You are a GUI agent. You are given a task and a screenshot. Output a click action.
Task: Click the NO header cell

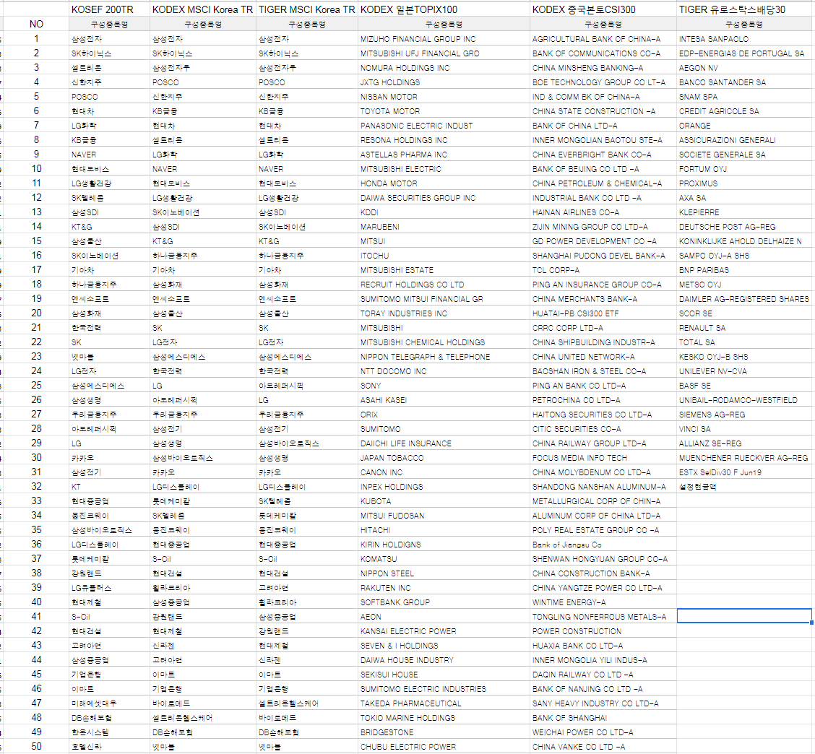[36, 24]
